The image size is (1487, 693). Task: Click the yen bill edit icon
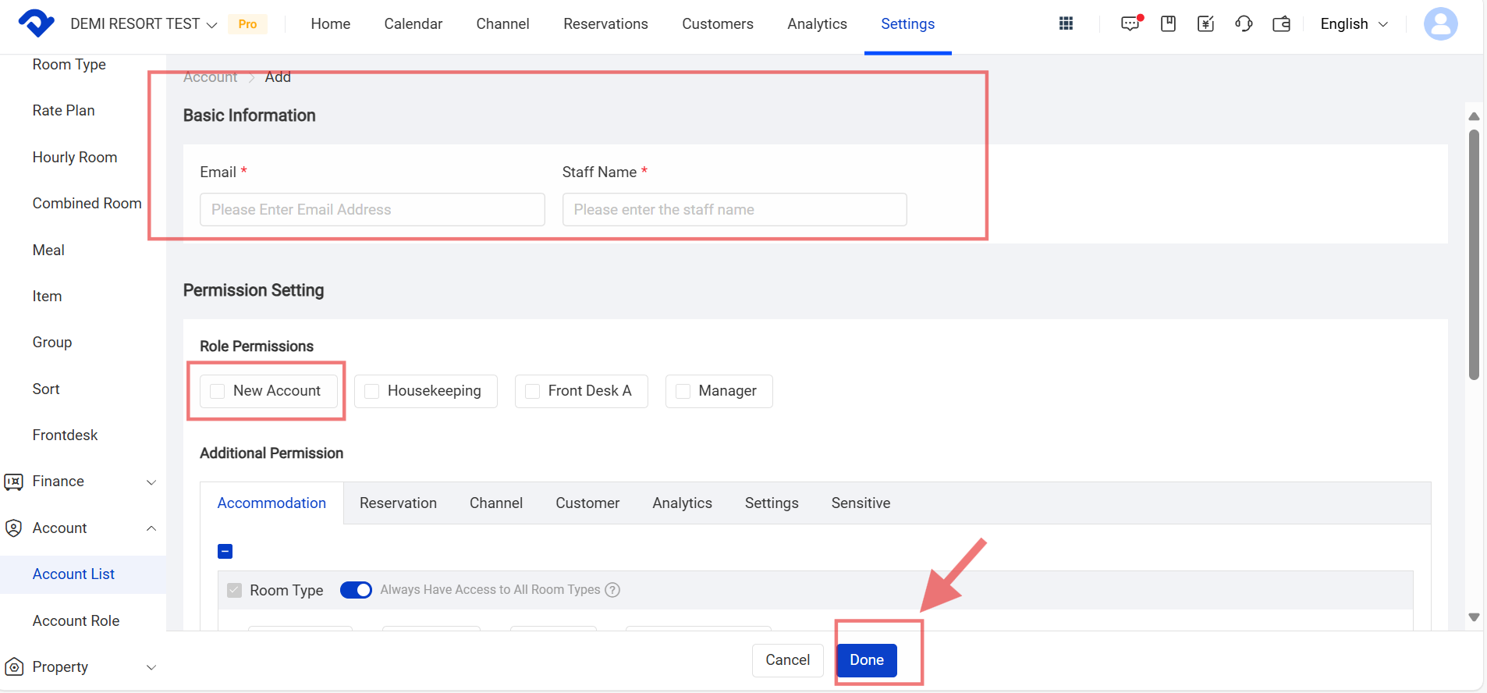[x=1205, y=23]
